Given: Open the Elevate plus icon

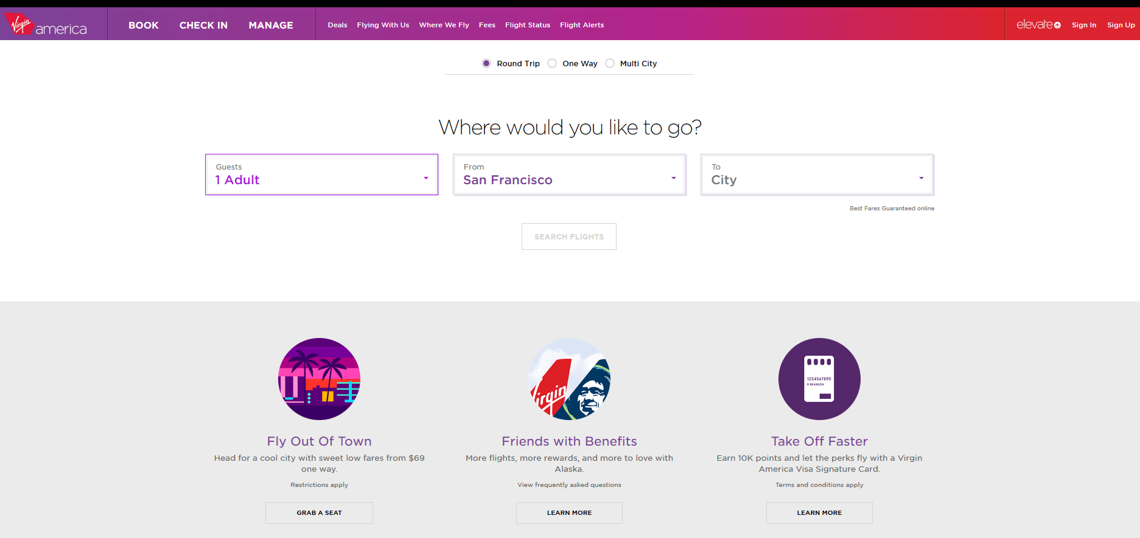Looking at the screenshot, I should coord(1057,25).
